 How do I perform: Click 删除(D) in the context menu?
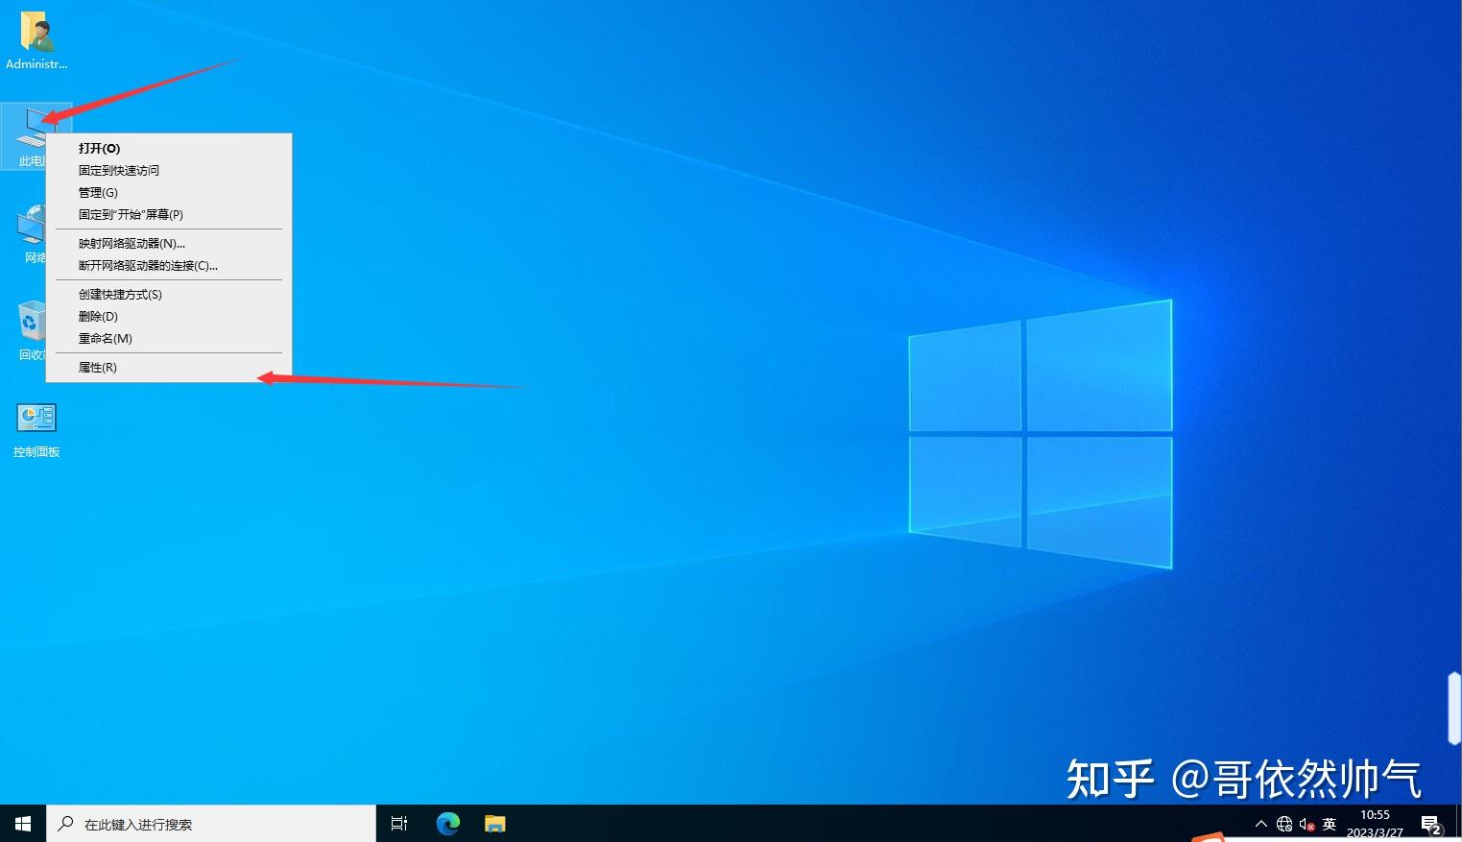[x=169, y=317]
